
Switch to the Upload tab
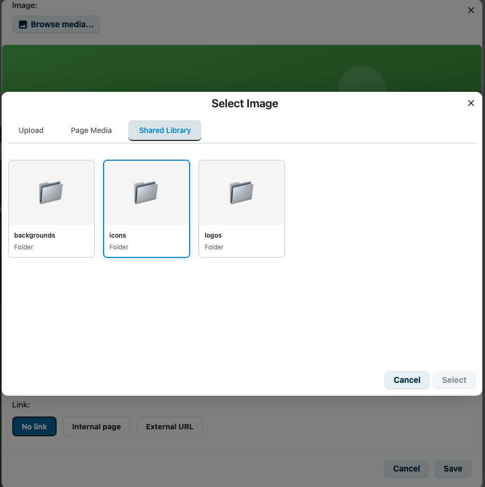31,130
